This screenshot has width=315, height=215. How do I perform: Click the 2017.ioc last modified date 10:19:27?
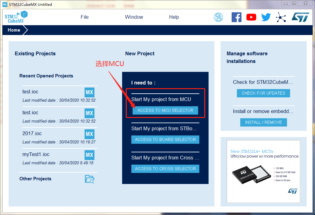coord(59,142)
